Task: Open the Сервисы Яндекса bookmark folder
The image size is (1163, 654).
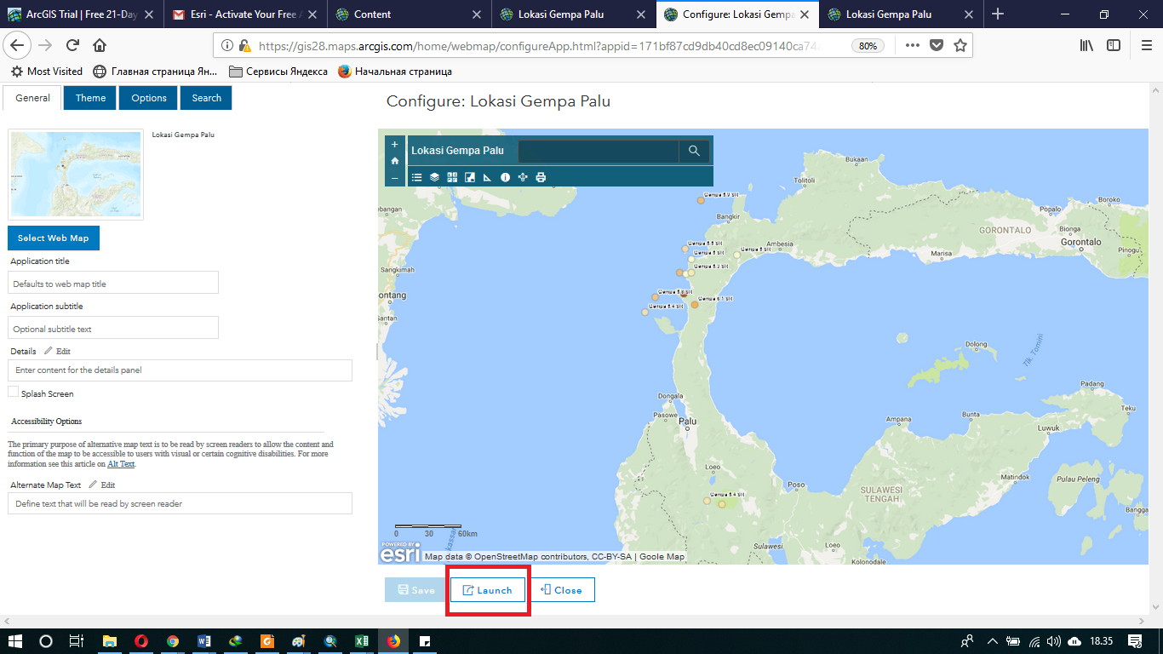Action: 278,72
